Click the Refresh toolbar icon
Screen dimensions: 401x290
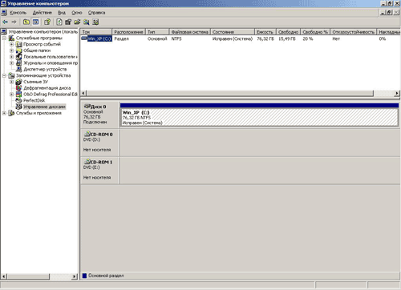(x=59, y=22)
